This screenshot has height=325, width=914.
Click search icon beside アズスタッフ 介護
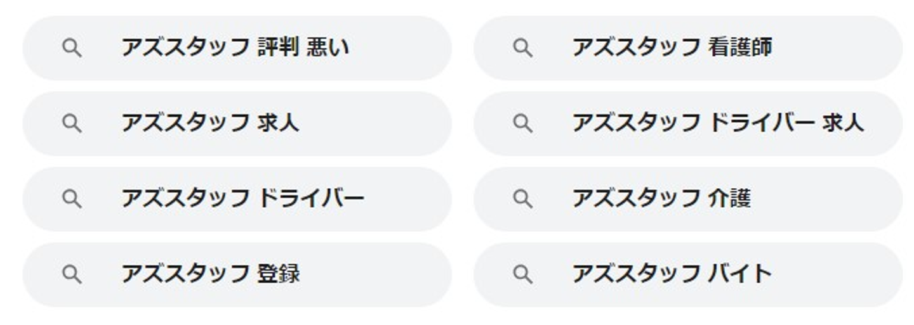coord(522,199)
